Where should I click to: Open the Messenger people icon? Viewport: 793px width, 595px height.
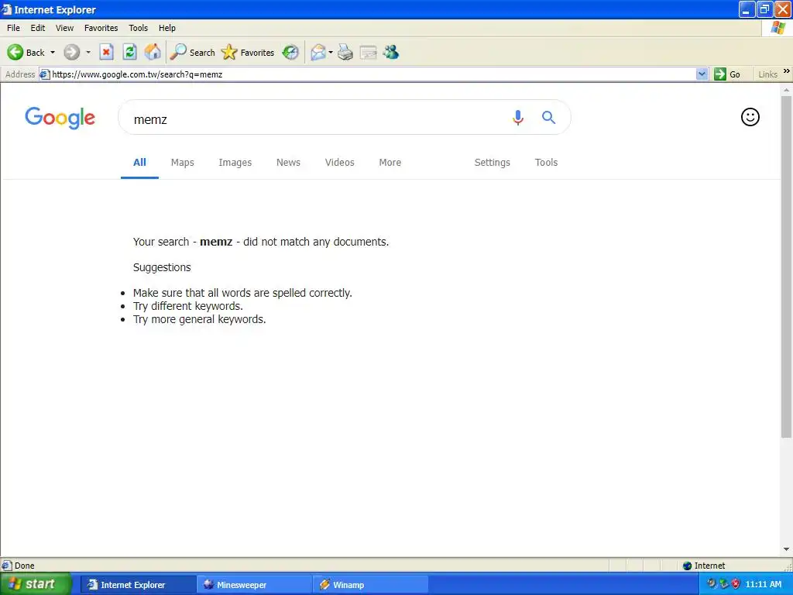391,52
